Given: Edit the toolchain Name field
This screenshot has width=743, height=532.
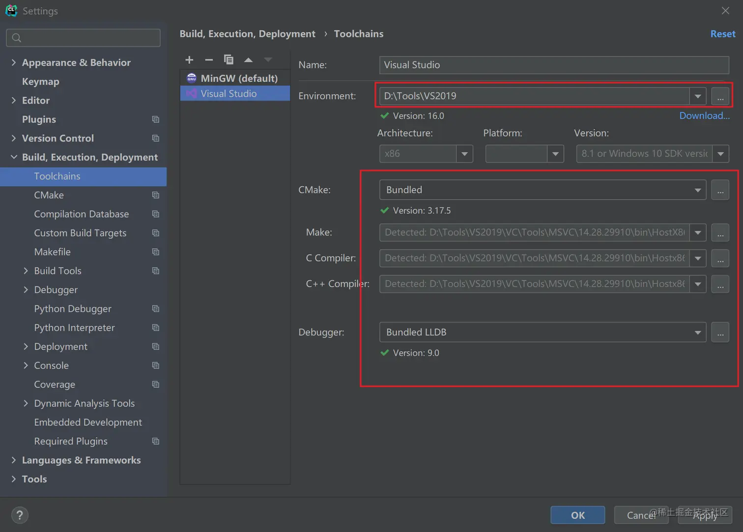Looking at the screenshot, I should coord(554,65).
